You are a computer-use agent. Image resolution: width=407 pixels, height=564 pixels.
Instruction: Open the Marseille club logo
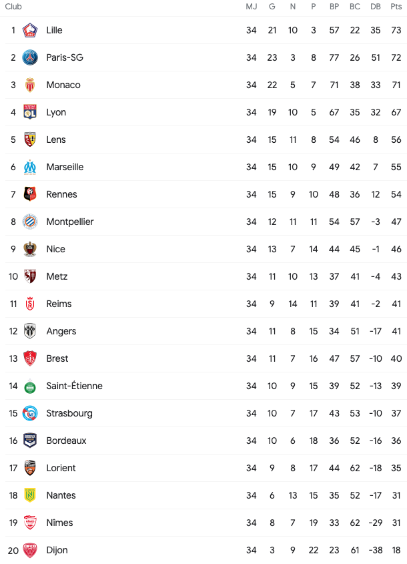point(30,168)
